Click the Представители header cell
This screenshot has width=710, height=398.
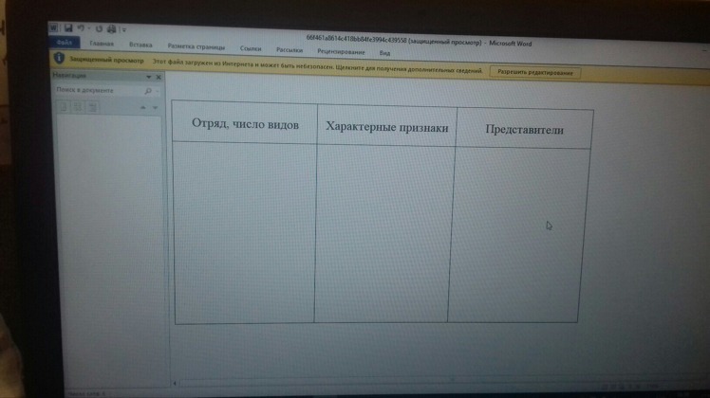click(524, 130)
